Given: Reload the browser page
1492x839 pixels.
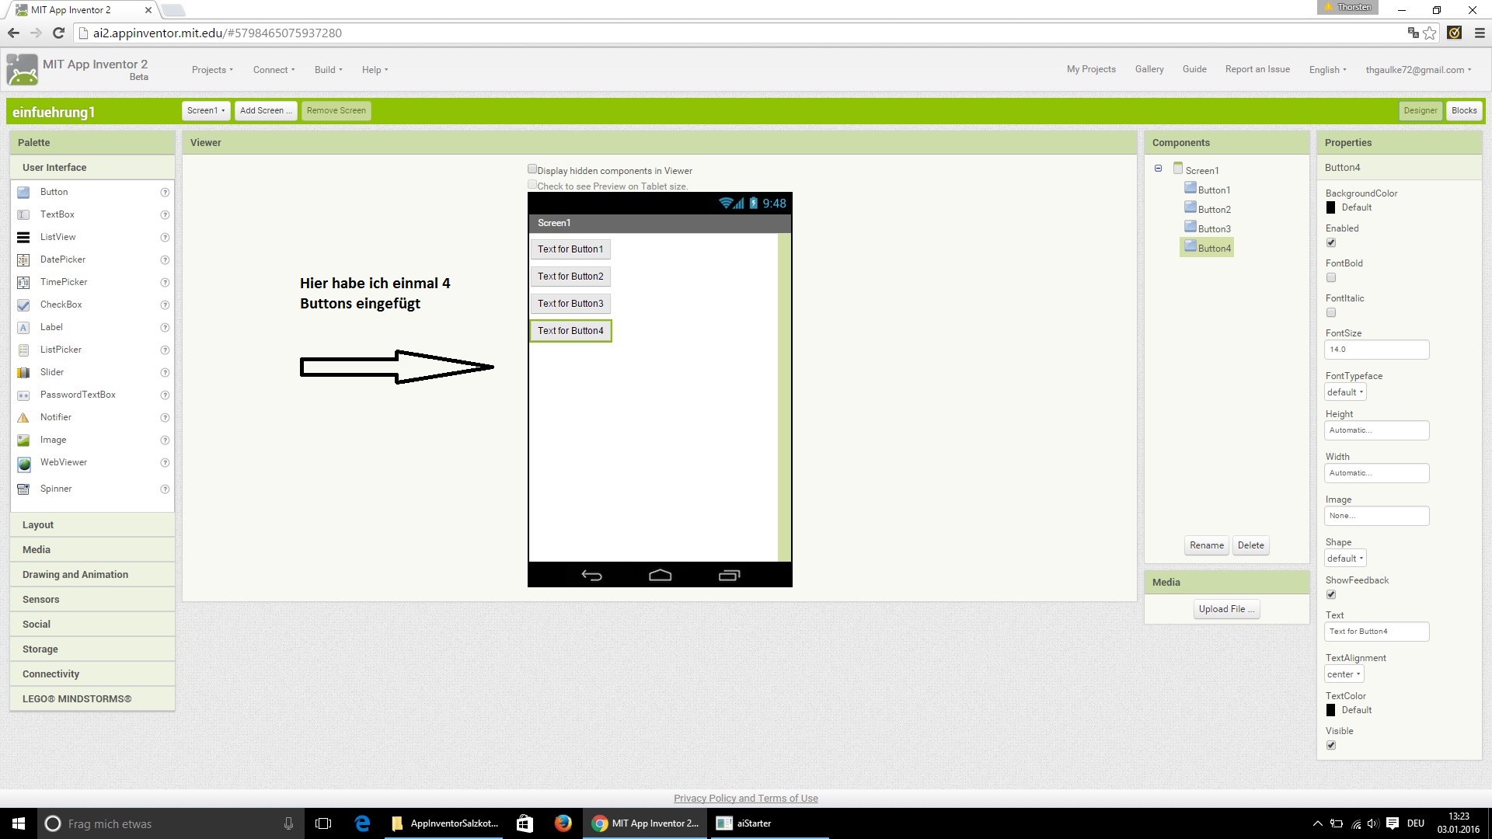Looking at the screenshot, I should (x=58, y=33).
